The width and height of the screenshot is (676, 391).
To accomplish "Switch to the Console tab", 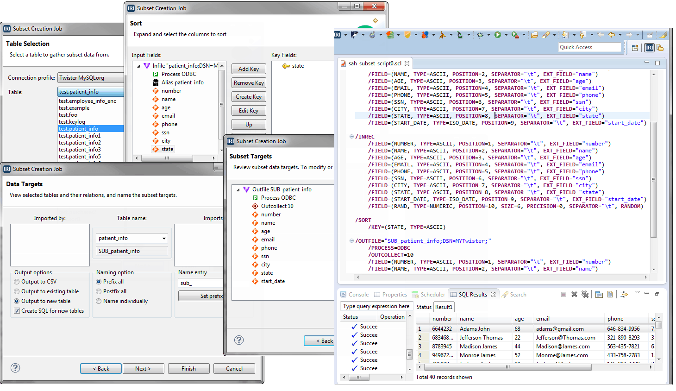I will click(x=355, y=295).
